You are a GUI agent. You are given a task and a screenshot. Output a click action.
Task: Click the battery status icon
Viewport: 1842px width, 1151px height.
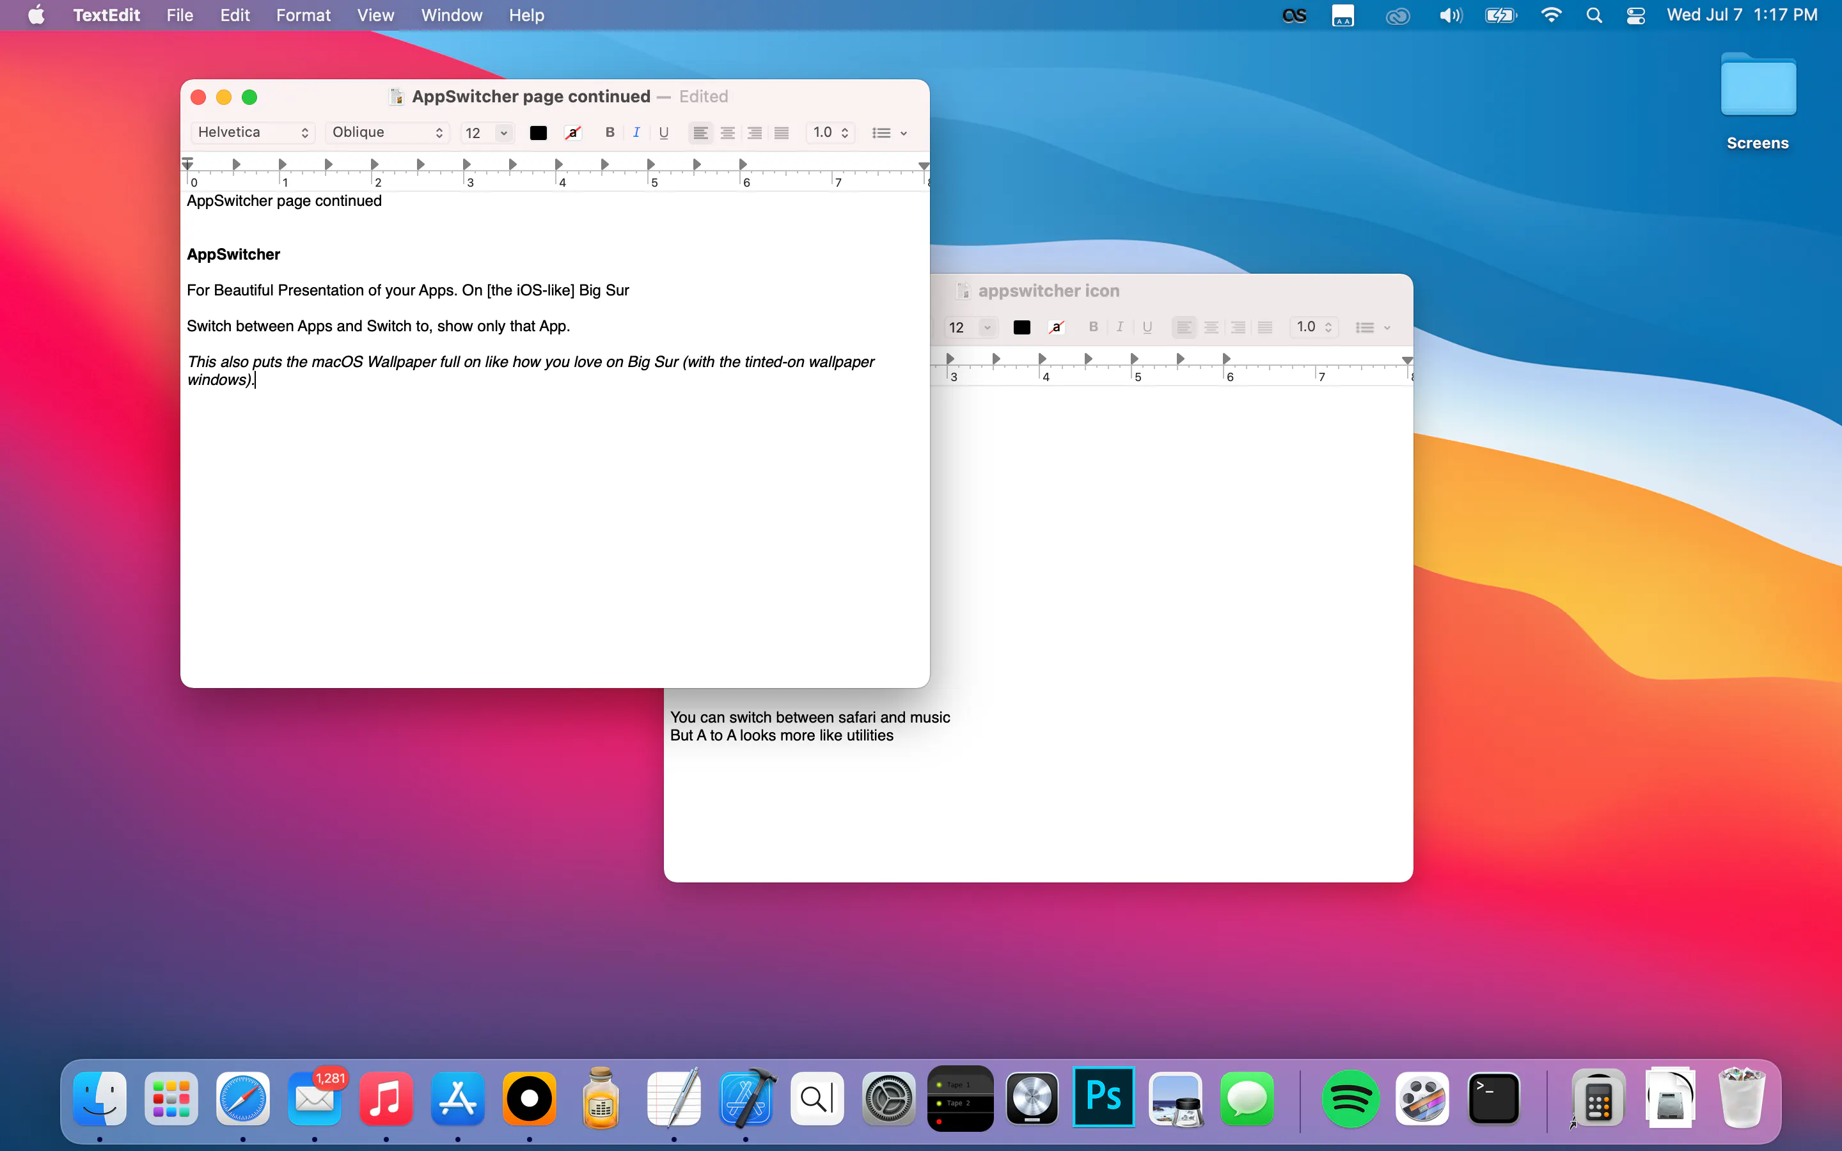1500,15
